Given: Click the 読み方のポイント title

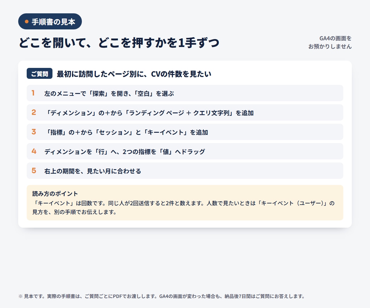Looking at the screenshot, I should (55, 194).
